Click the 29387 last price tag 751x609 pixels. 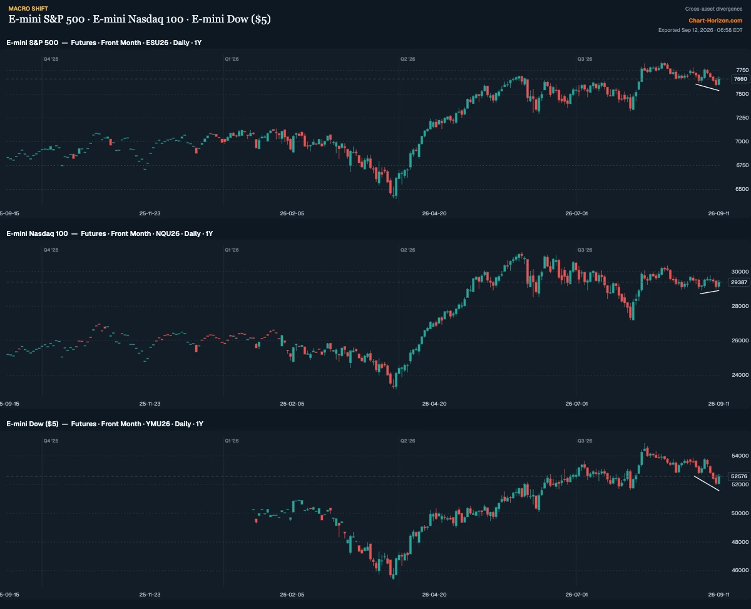point(738,282)
